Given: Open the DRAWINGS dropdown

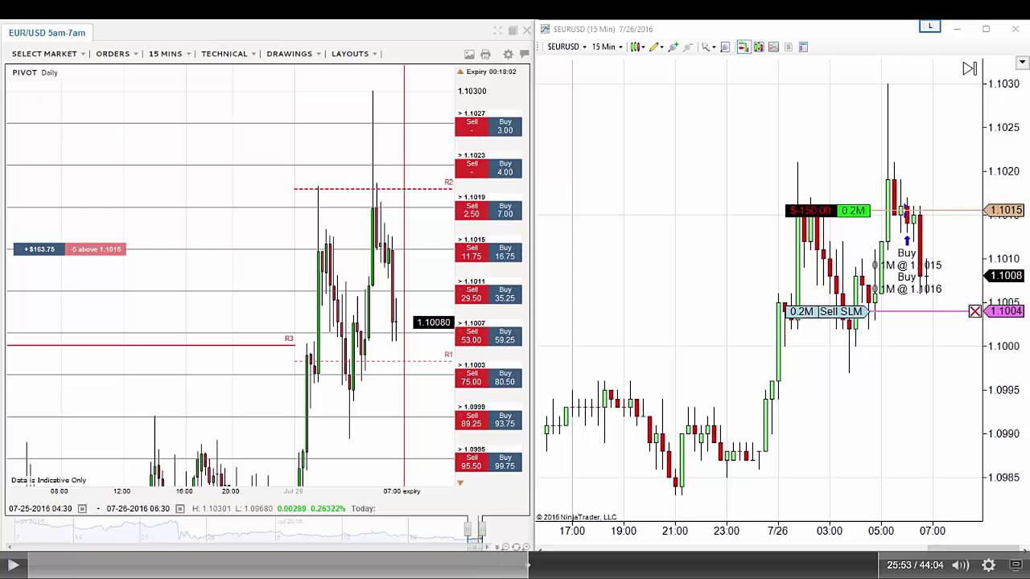Looking at the screenshot, I should pos(294,54).
